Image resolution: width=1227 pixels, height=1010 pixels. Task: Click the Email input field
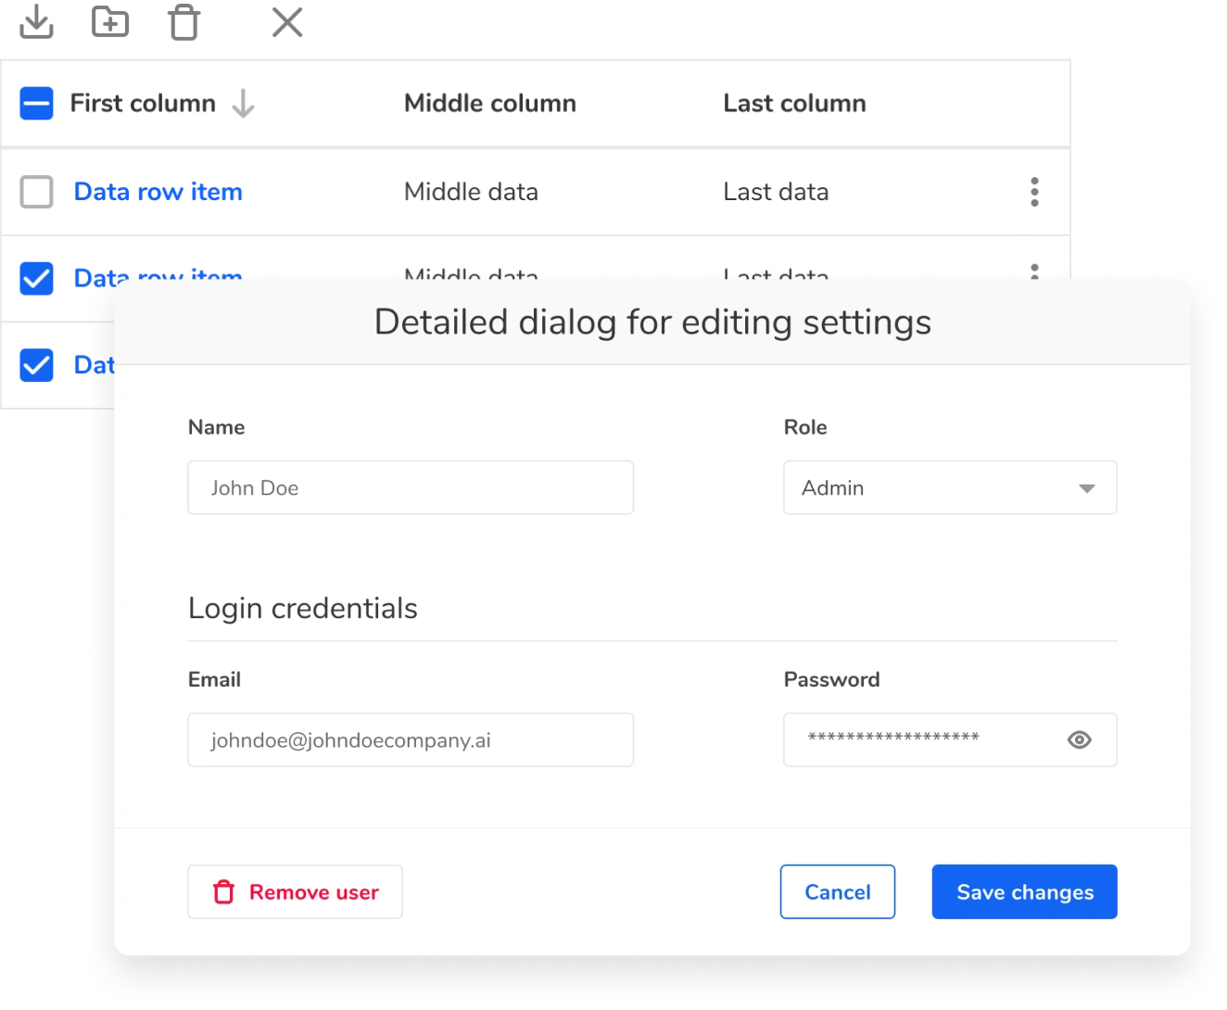[x=411, y=739]
